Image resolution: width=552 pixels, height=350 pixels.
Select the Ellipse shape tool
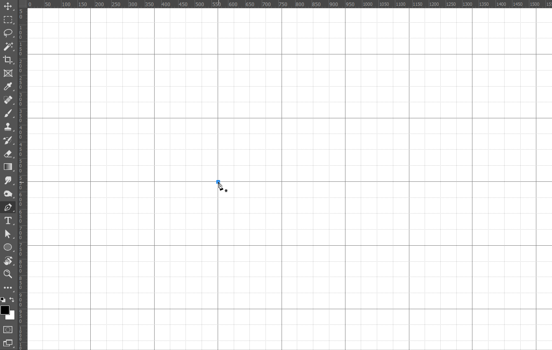click(x=8, y=247)
